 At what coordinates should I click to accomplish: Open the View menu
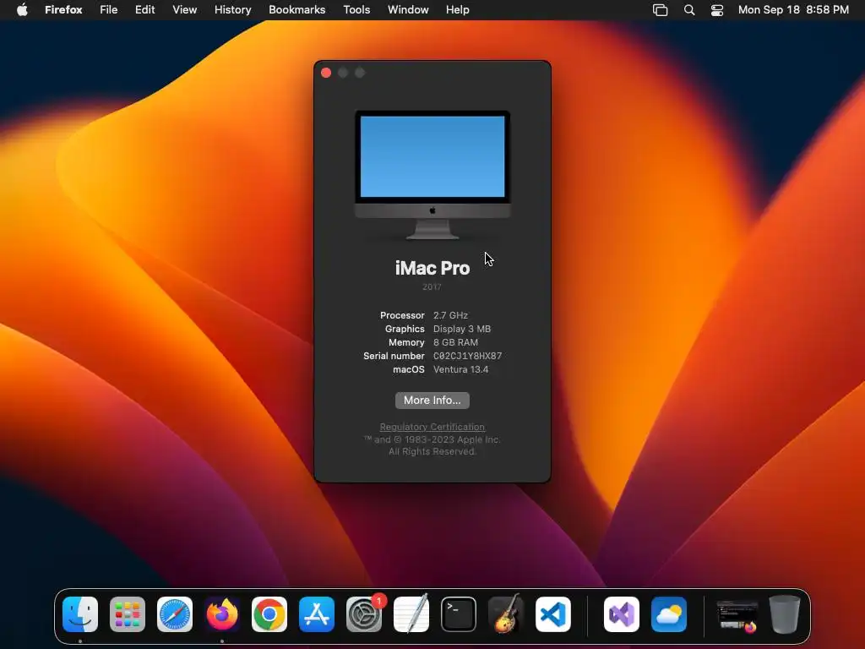point(184,10)
